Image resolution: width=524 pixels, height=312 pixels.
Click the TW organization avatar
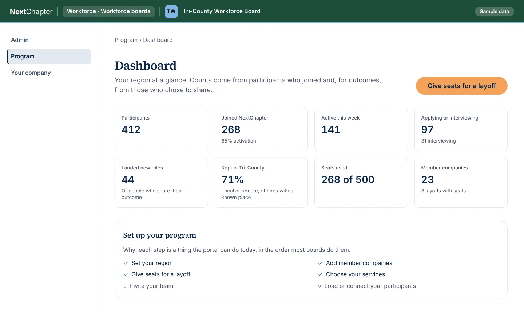[x=171, y=11]
